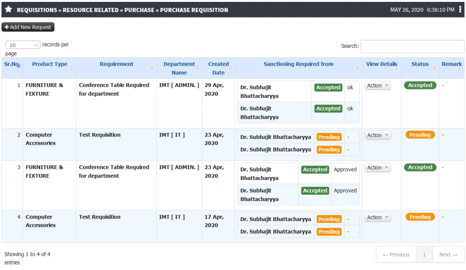This screenshot has width=466, height=270.
Task: Click the star favorite icon in header
Action: point(9,9)
